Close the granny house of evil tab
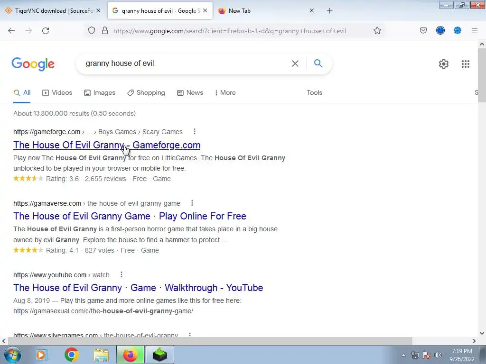 pos(205,11)
